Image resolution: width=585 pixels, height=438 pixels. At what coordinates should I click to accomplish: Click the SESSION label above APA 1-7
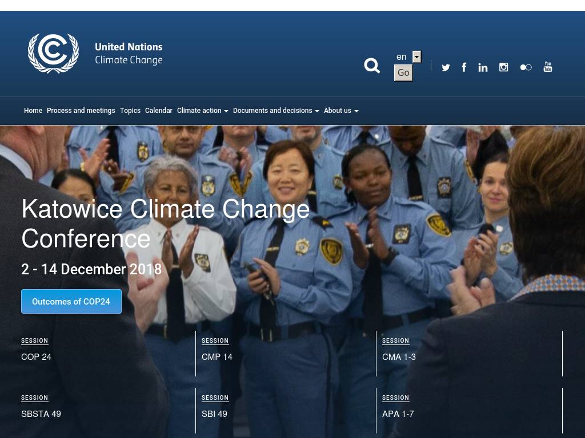click(395, 398)
